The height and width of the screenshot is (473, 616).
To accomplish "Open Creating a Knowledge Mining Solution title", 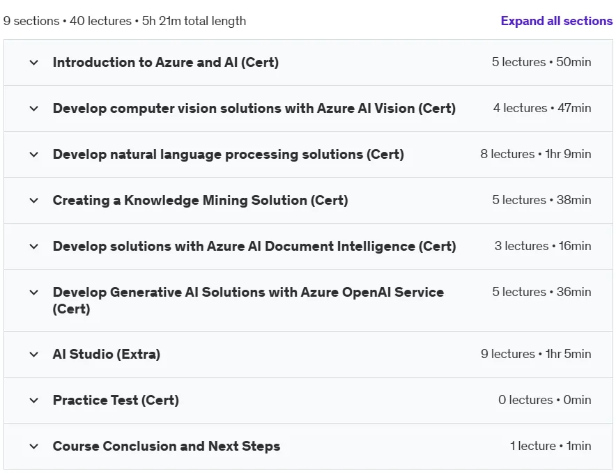I will pyautogui.click(x=201, y=201).
